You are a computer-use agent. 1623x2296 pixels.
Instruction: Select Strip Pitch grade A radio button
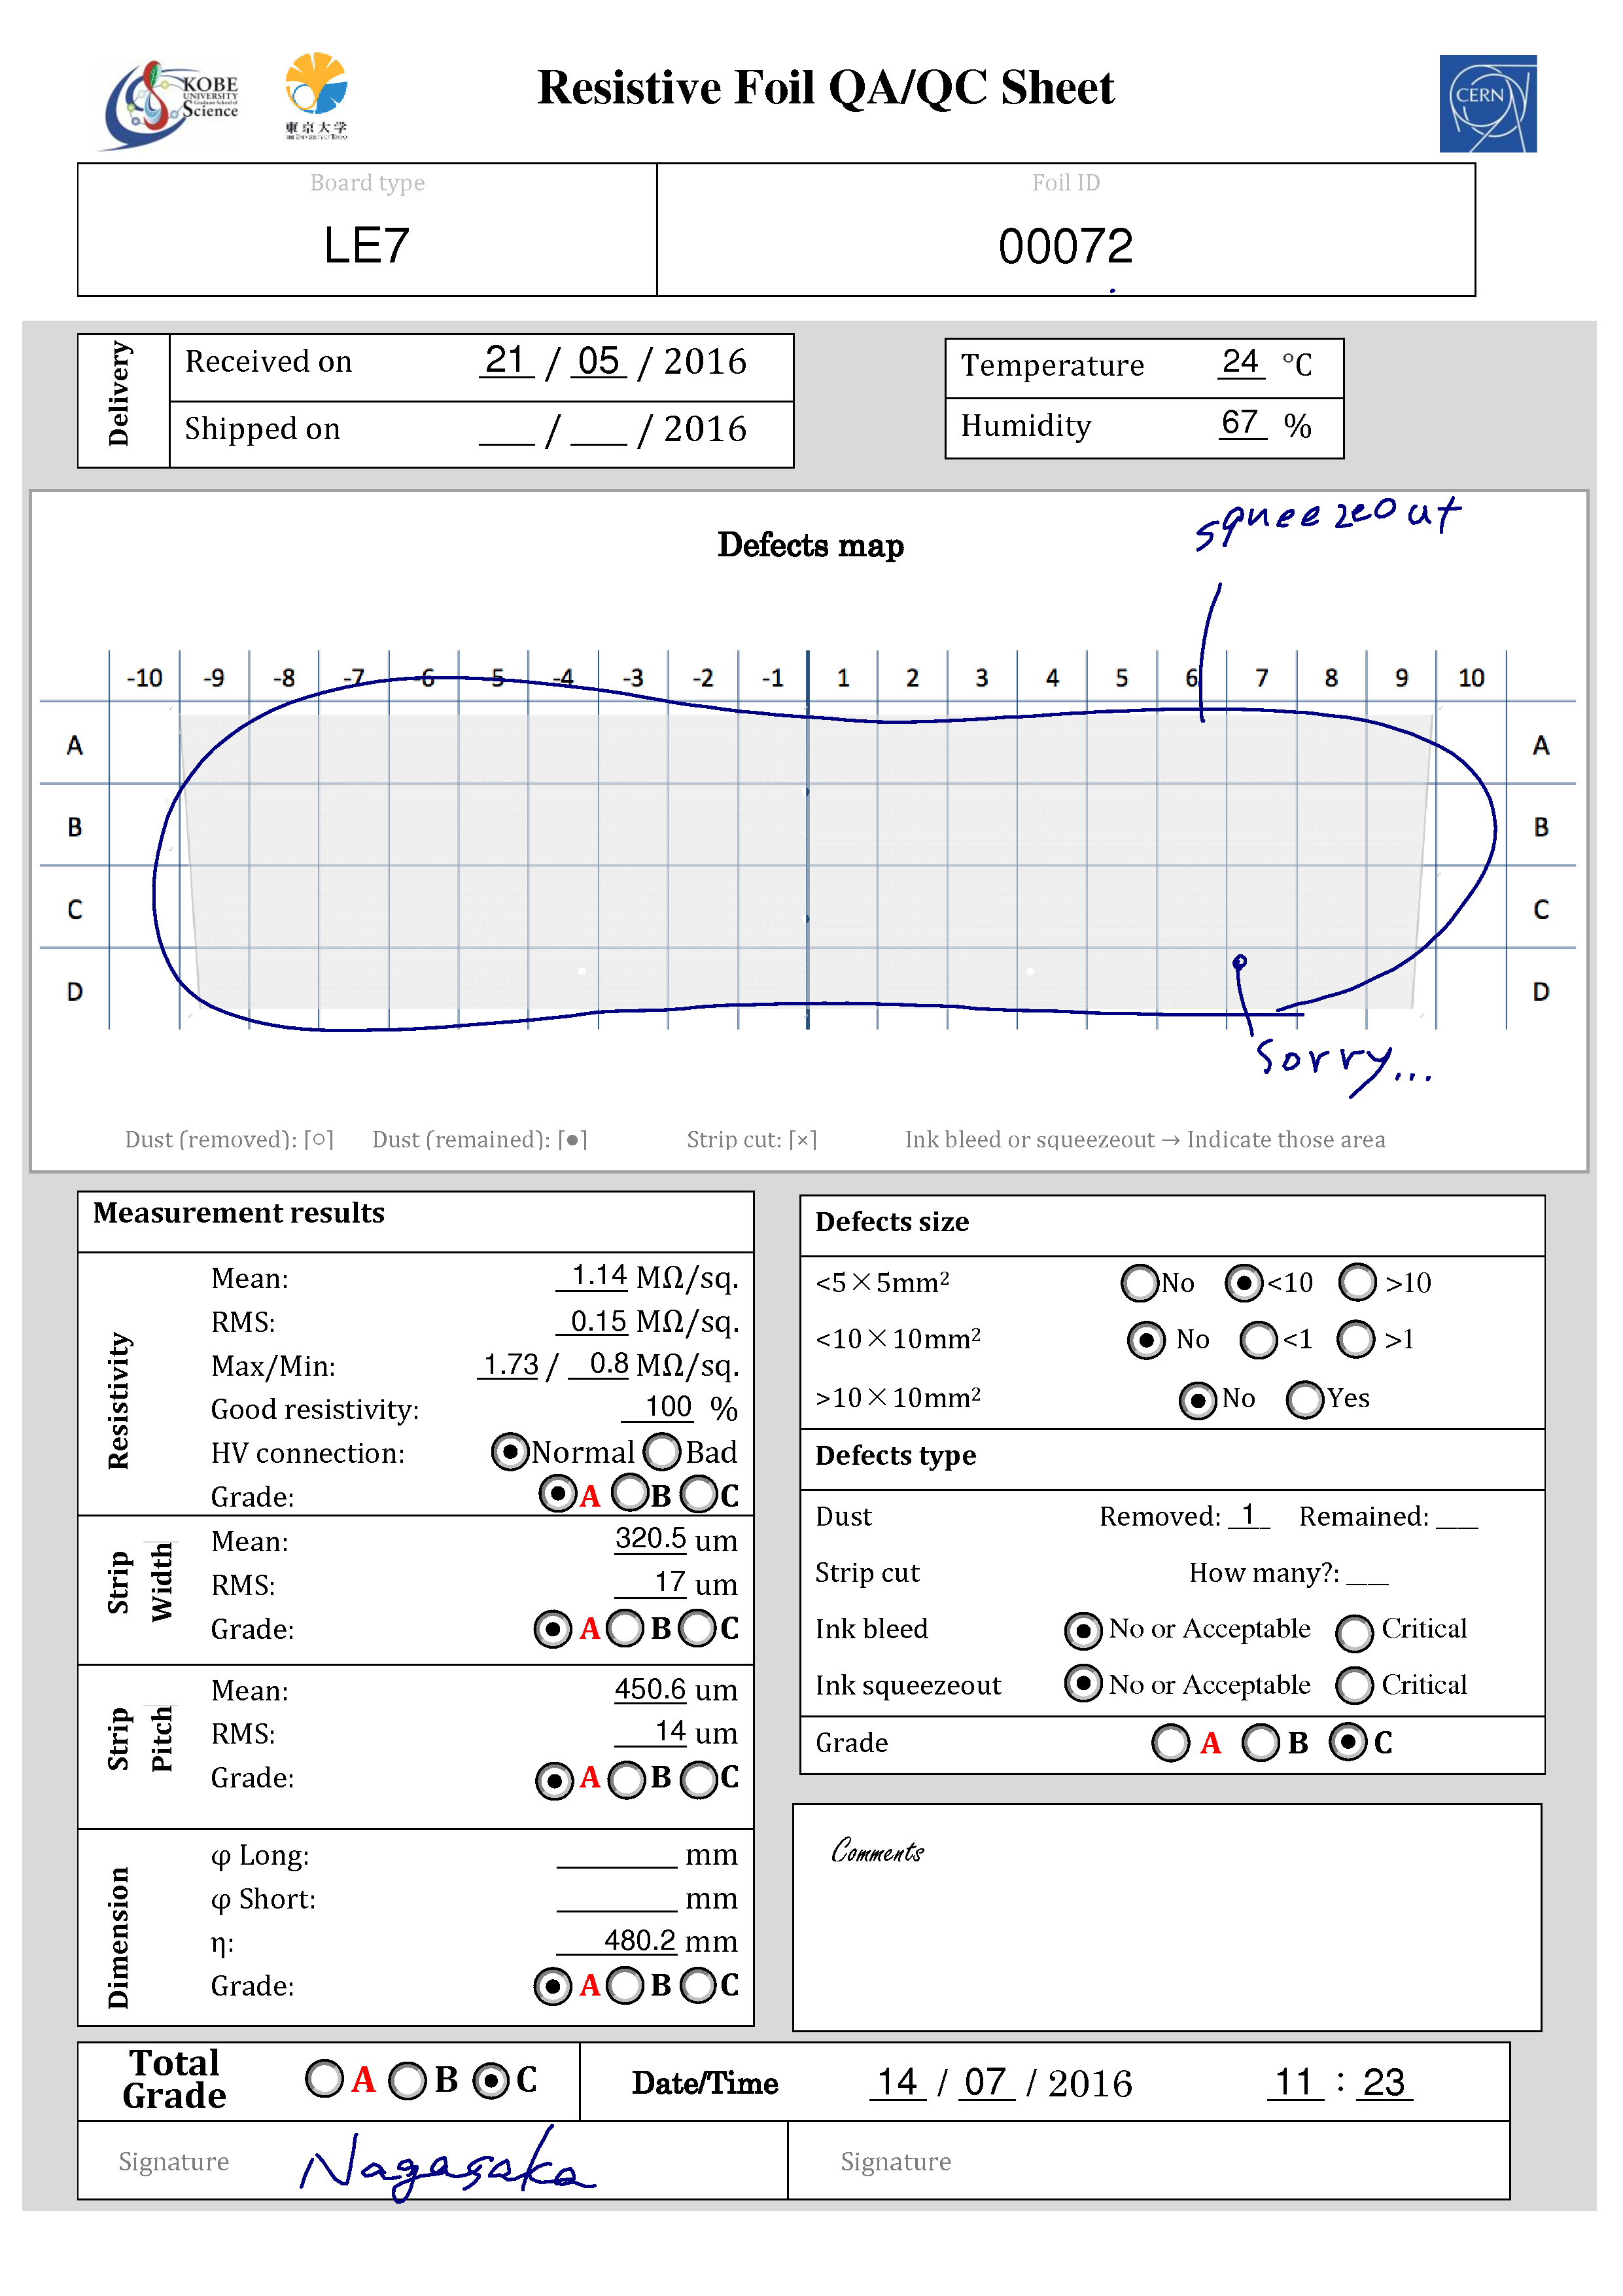click(553, 1780)
